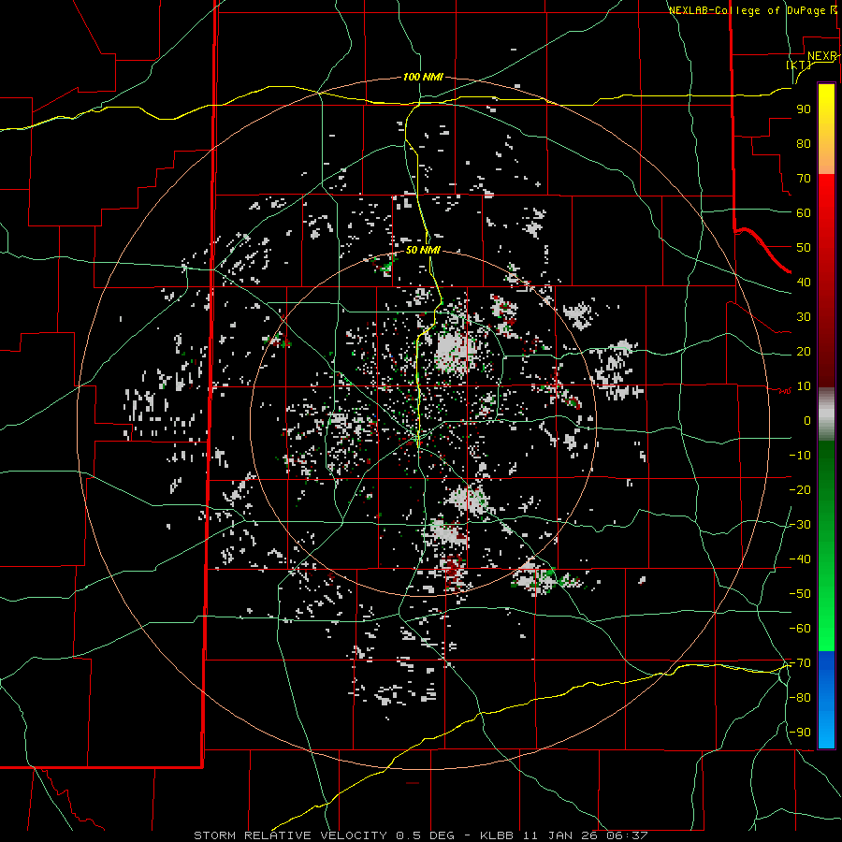Viewport: 842px width, 842px height.
Task: Click the 100 NMI range ring label
Action: pos(423,77)
